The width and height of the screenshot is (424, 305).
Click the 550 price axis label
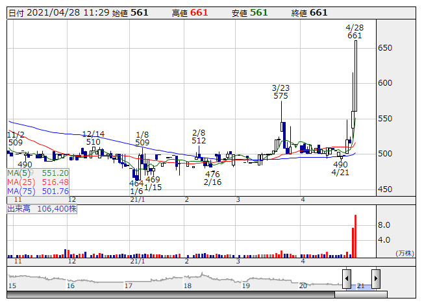click(385, 118)
